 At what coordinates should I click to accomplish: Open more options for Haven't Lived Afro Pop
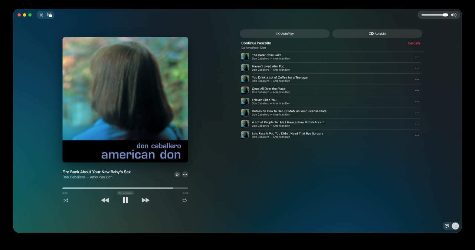click(417, 68)
